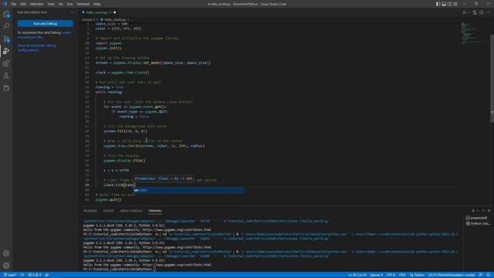Open Customize Layout icon
The height and width of the screenshot is (278, 494).
coord(455,4)
